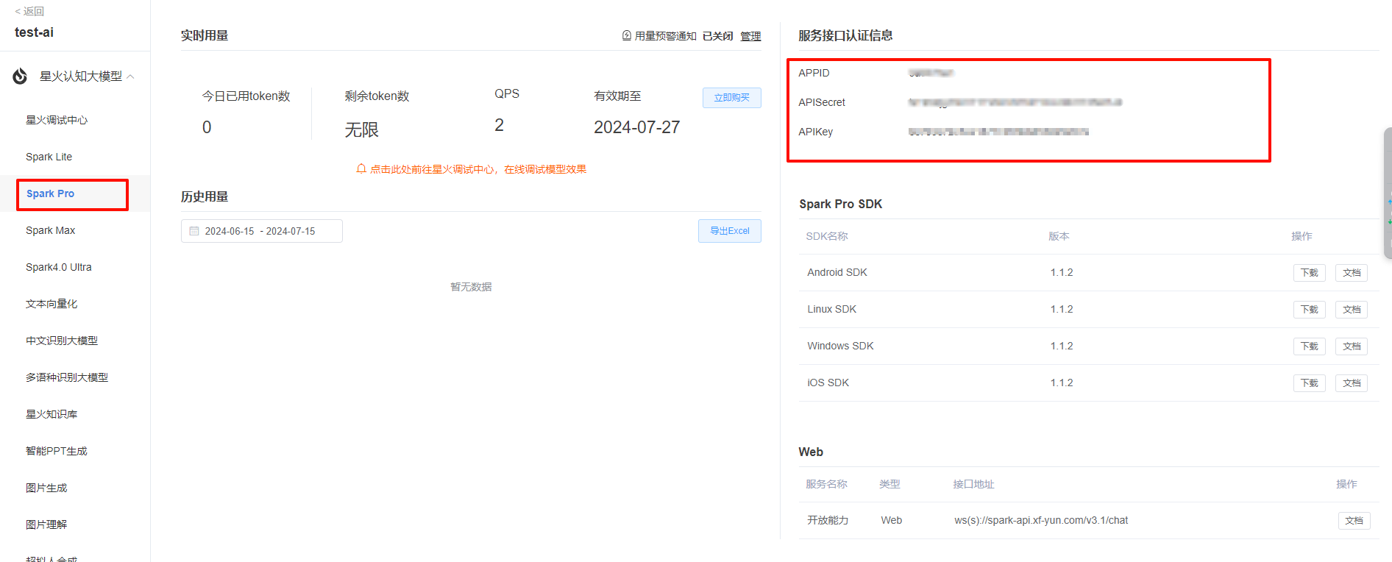Open the 2024-06-15 - 2024-07-15 date picker
Screen dimensions: 1392x562
coord(262,231)
